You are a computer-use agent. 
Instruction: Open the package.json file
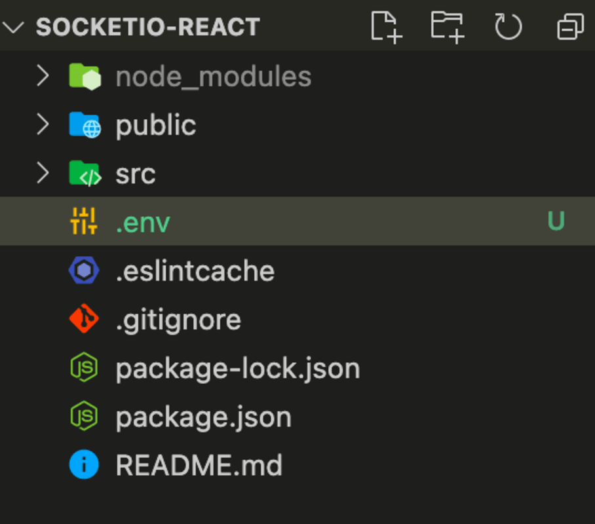297,416
